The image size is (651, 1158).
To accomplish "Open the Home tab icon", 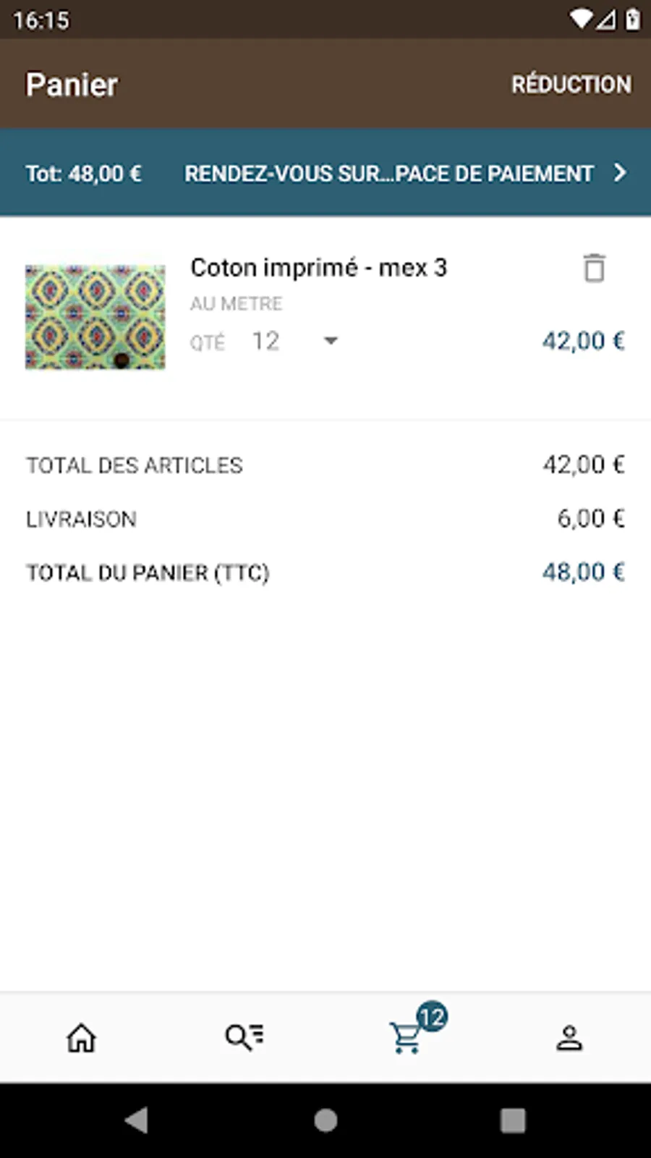I will (x=81, y=1038).
